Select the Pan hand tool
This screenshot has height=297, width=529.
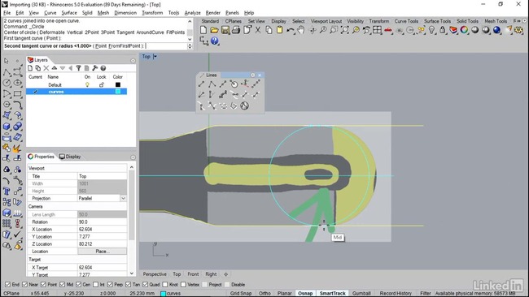click(300, 30)
